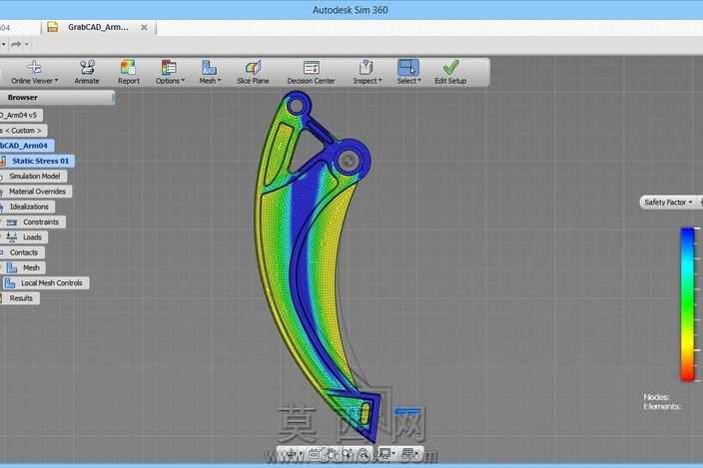Select the Static Stress 01 study

[40, 161]
